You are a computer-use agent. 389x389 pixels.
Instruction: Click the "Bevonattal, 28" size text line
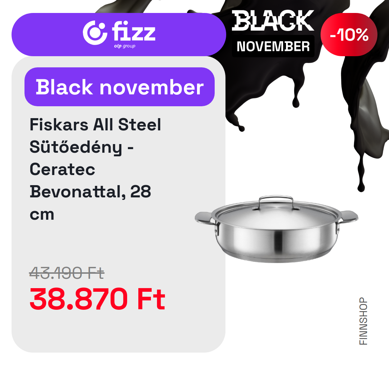[90, 192]
